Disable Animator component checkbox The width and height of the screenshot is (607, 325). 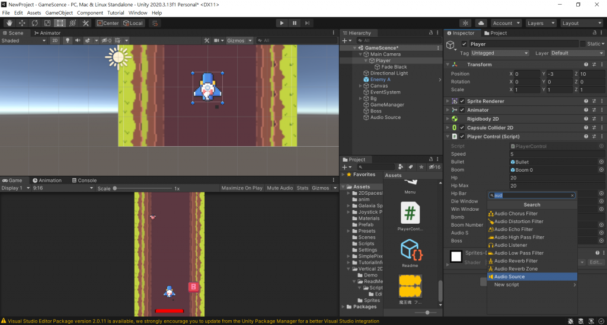(462, 110)
